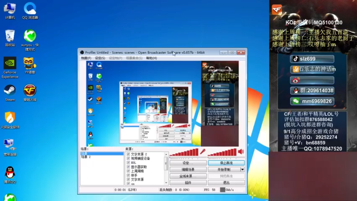Screen dimensions: 357x201
Task: Click the 插件 plugins button
Action: [x=188, y=183]
